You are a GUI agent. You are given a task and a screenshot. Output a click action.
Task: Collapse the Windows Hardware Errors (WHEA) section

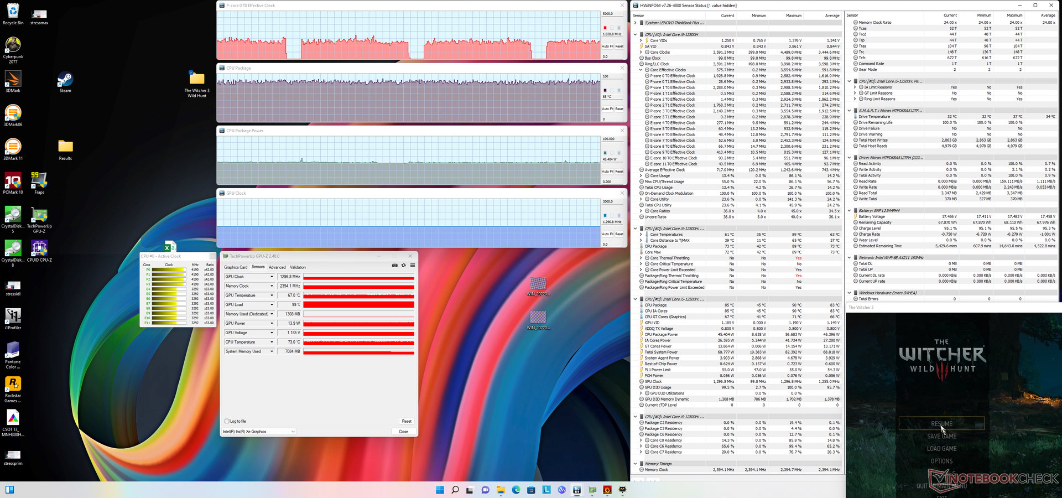850,293
